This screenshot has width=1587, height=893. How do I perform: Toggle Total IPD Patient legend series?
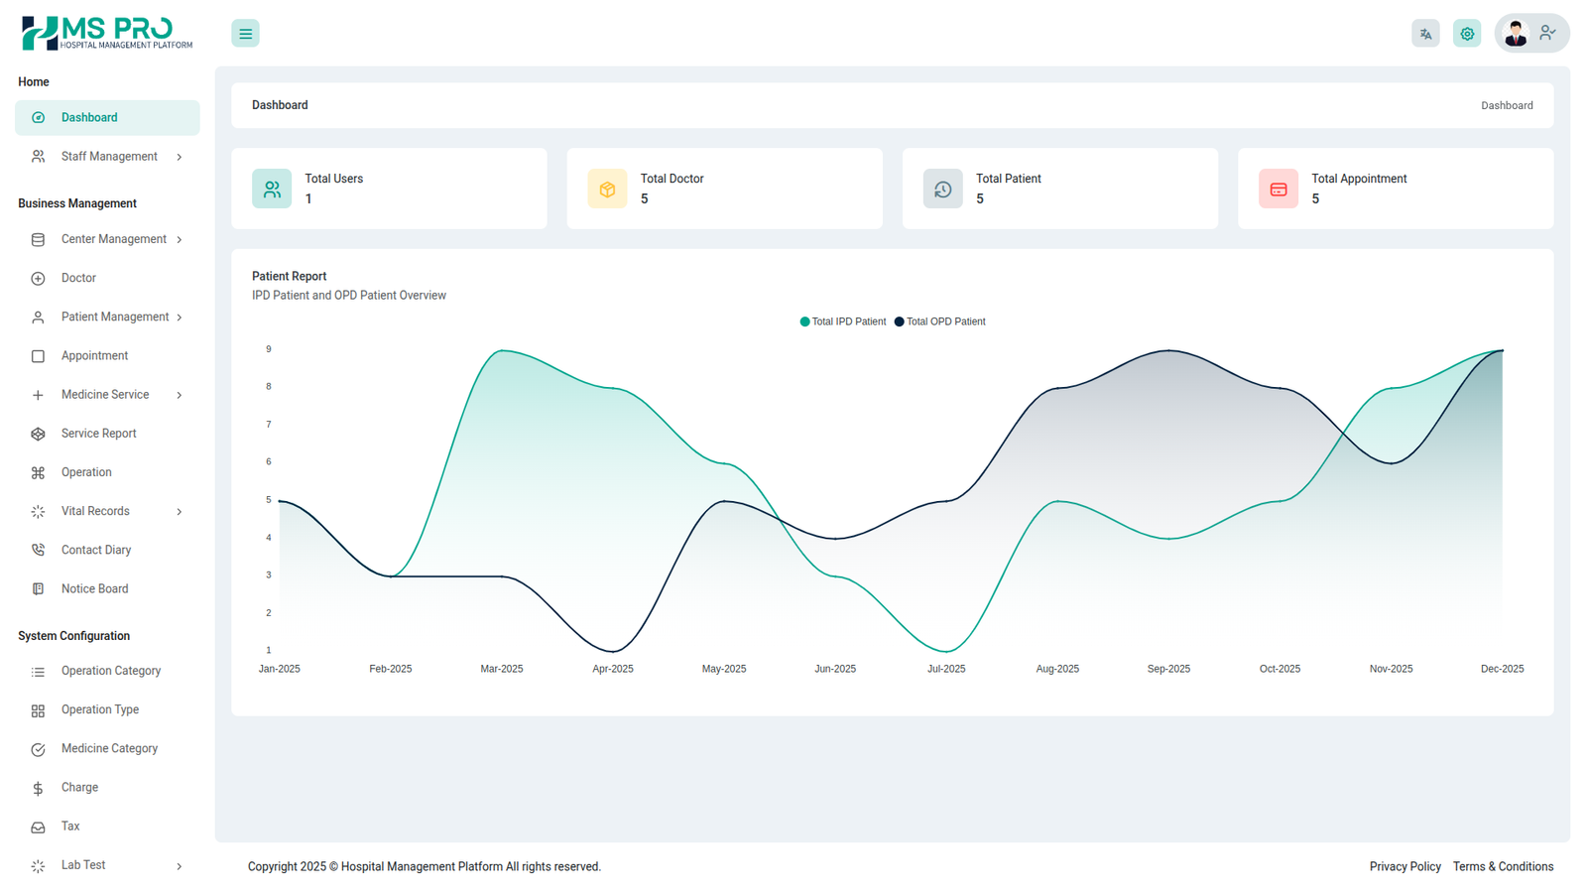point(843,321)
